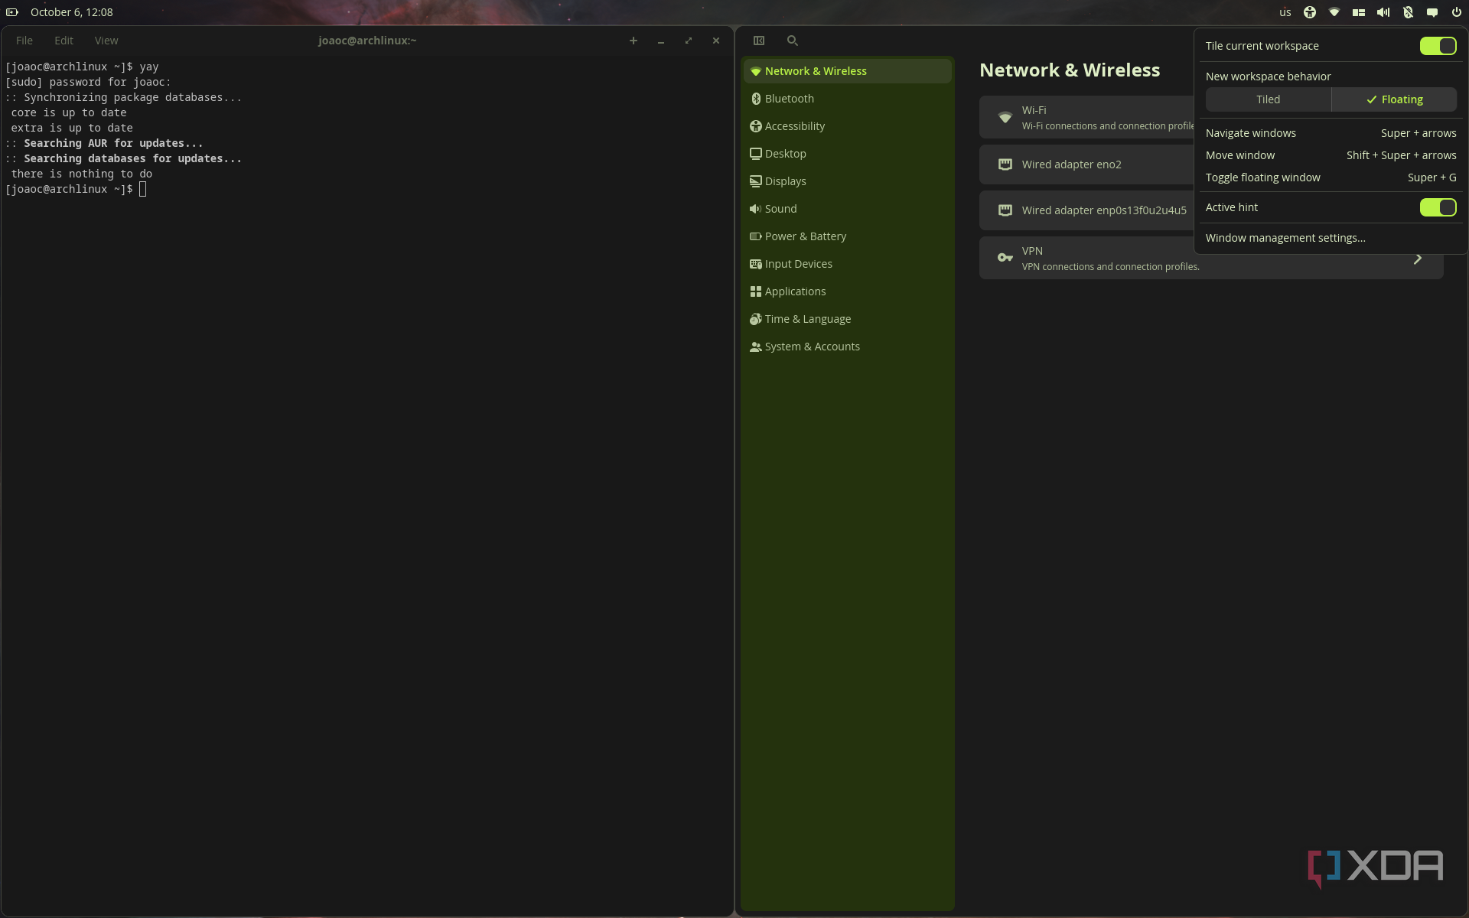Click the Wi-Fi icon in the Wi-Fi card

point(1005,117)
